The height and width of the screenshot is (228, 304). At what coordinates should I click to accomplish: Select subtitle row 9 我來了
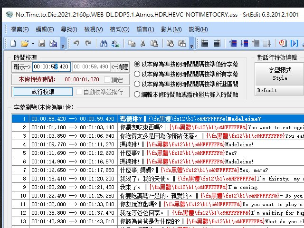(158, 187)
